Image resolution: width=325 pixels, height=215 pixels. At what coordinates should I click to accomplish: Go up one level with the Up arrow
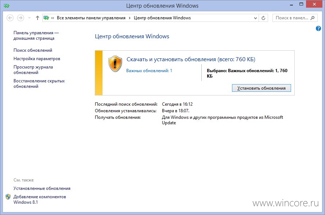click(x=37, y=18)
